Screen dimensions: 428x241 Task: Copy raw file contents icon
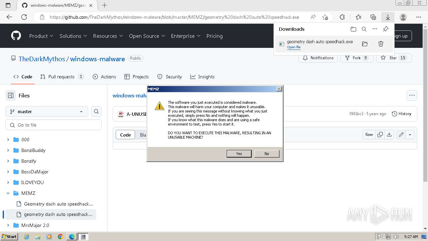[x=380, y=135]
